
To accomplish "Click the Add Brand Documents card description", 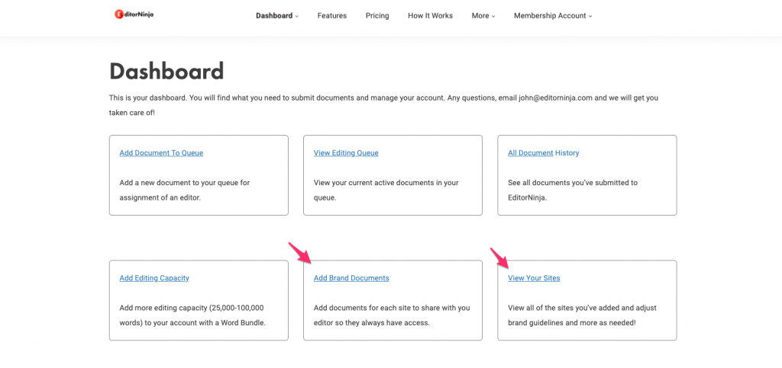I will [392, 315].
